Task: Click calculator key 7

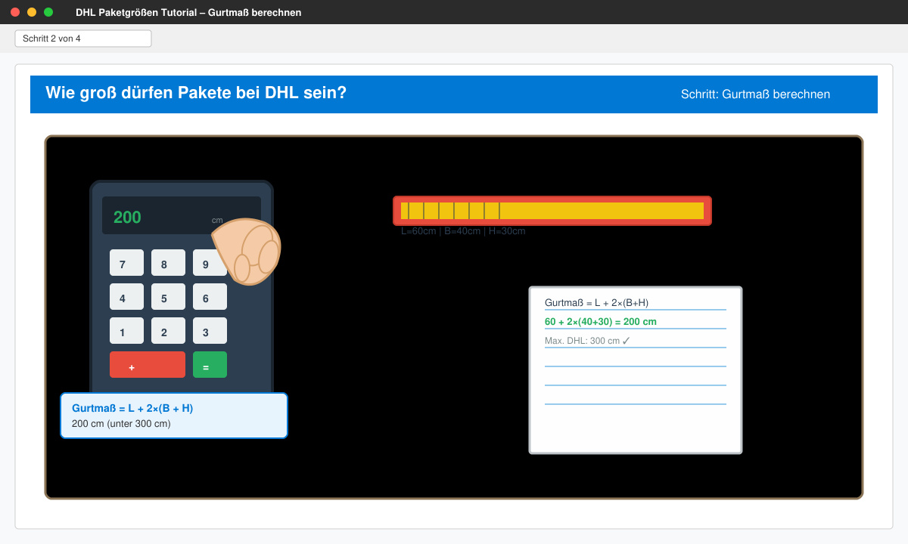Action: point(126,263)
